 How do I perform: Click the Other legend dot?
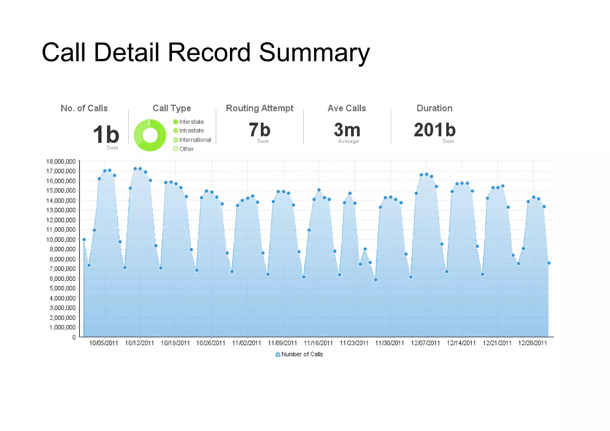point(176,149)
